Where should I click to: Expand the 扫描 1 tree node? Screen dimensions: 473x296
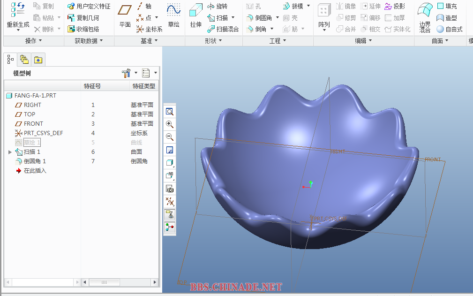(10, 152)
